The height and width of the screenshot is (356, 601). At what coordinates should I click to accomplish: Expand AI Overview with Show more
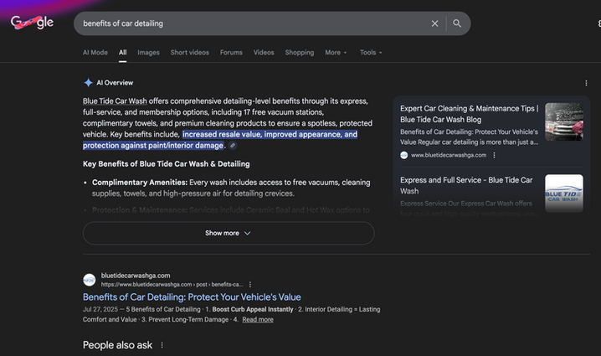229,233
